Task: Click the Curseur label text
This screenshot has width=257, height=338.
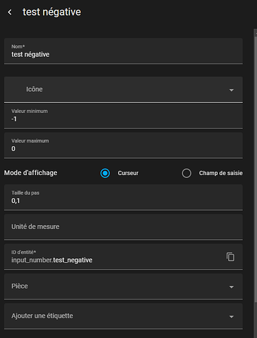Action: [128, 173]
